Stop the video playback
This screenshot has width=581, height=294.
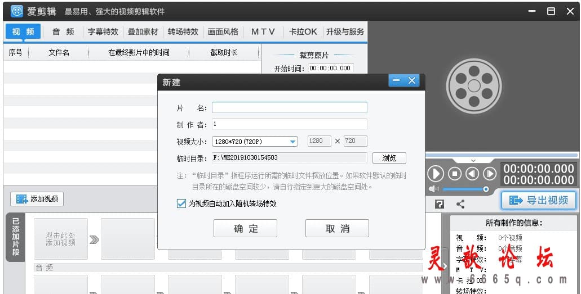click(455, 174)
